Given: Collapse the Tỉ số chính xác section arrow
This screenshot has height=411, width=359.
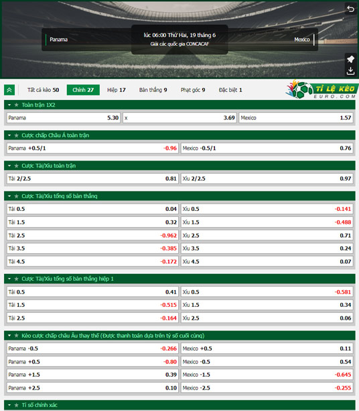Looking at the screenshot, I should pyautogui.click(x=9, y=405).
